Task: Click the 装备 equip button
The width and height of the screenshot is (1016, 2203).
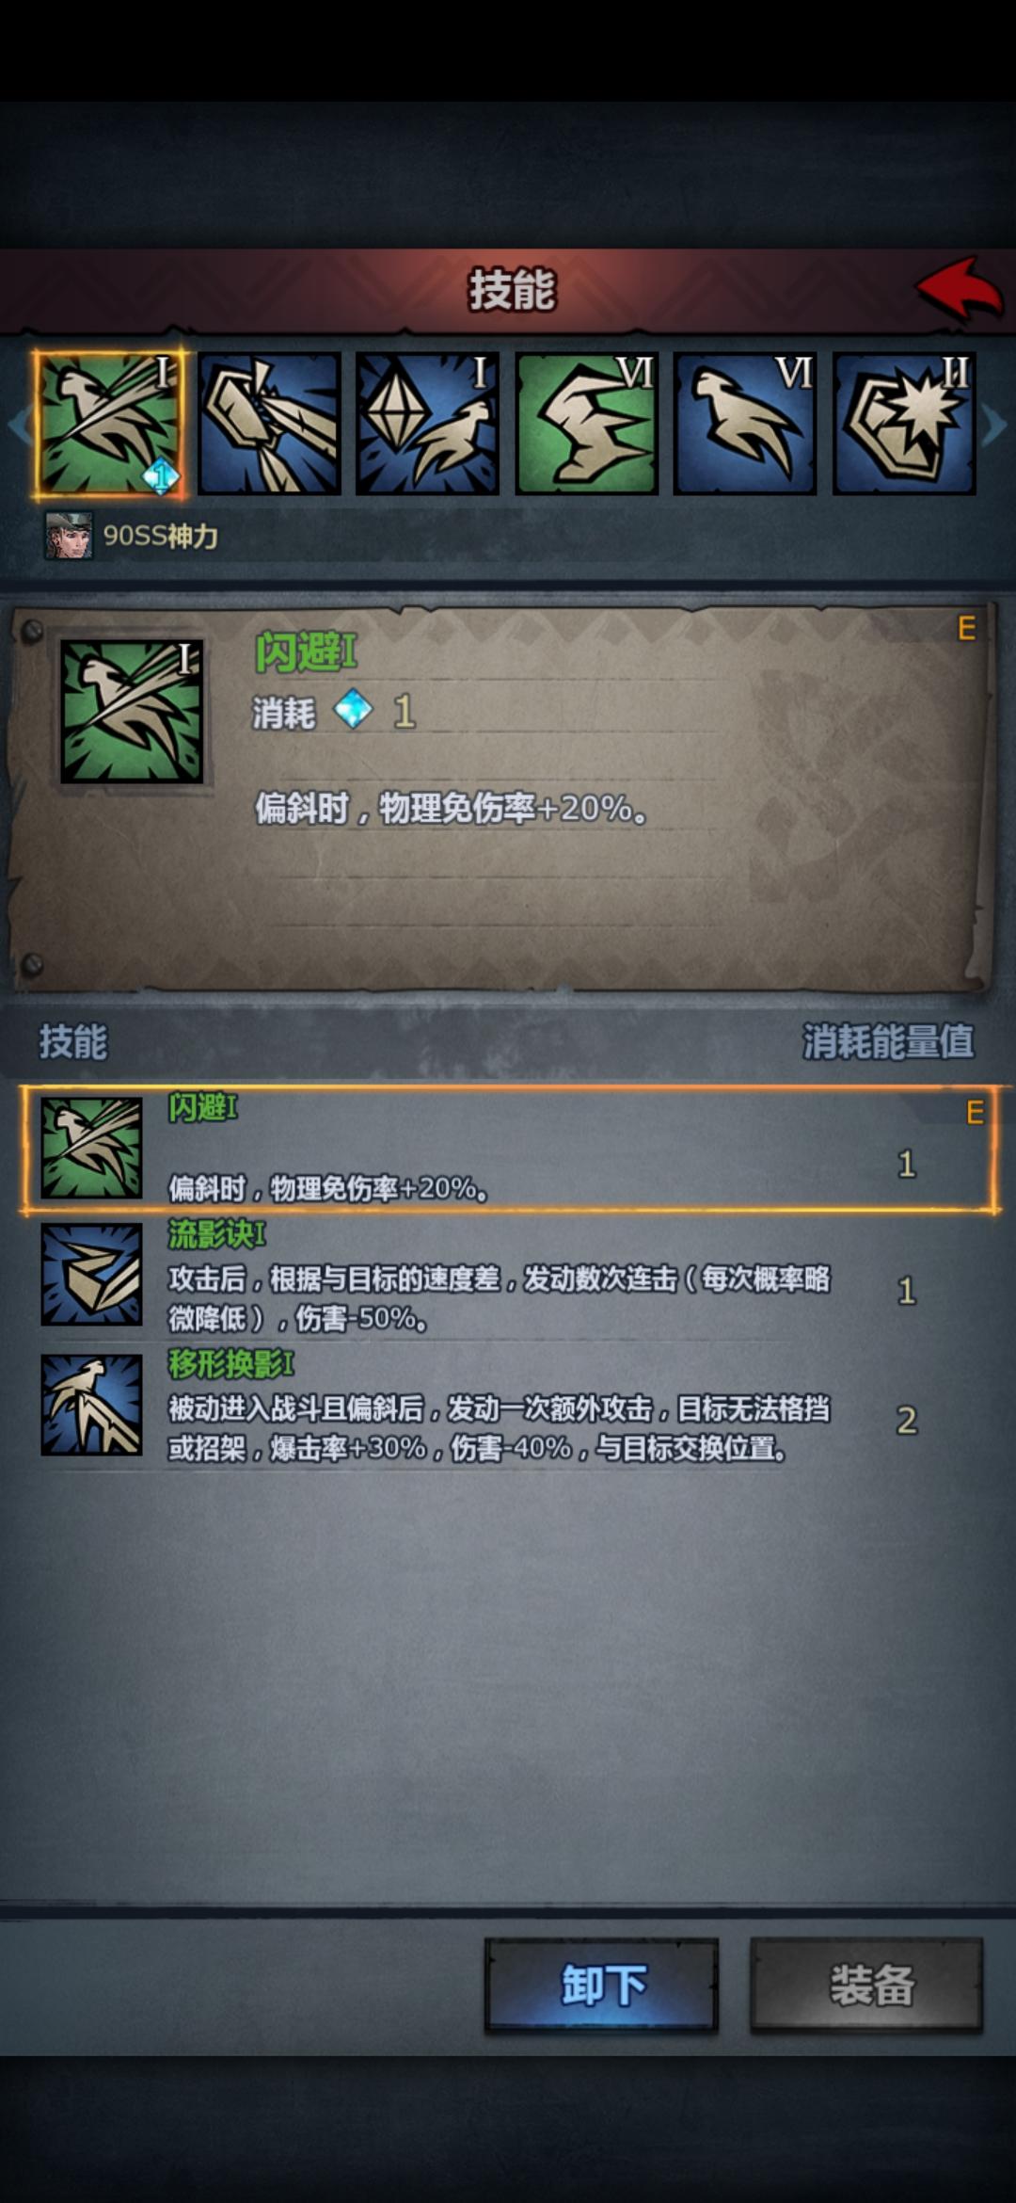Action: coord(866,1985)
